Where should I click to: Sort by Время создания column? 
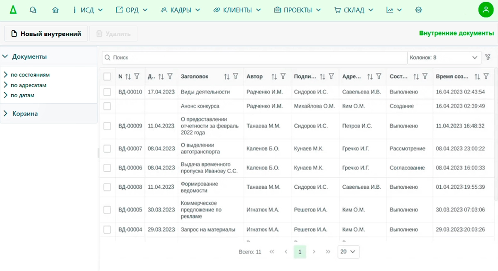(477, 76)
